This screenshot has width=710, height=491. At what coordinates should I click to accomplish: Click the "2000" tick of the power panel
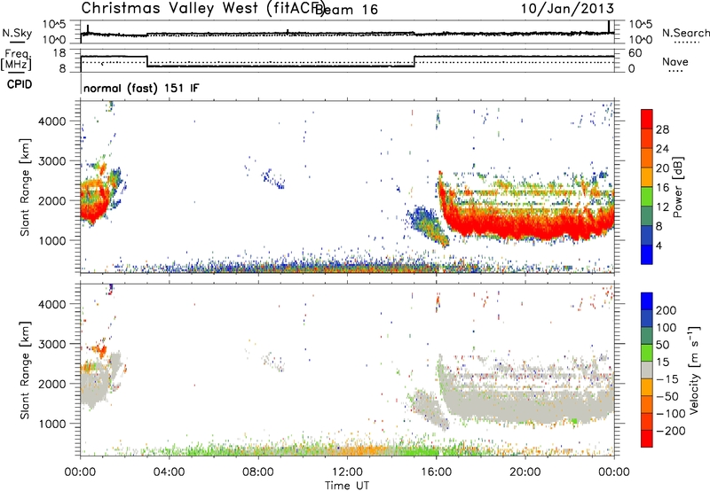(52, 200)
